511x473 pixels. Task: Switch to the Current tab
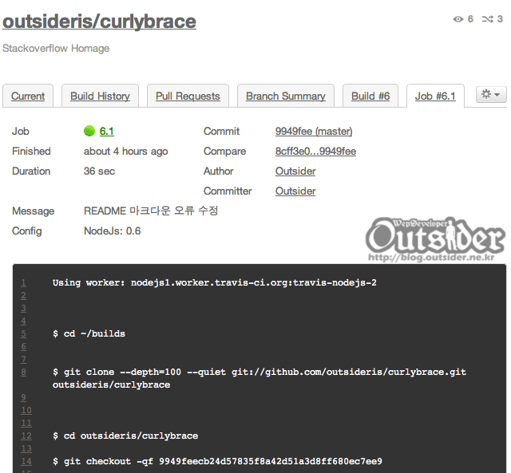pyautogui.click(x=28, y=96)
